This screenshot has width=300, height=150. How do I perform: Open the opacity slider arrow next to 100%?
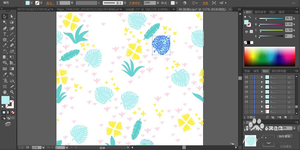(x=158, y=3)
